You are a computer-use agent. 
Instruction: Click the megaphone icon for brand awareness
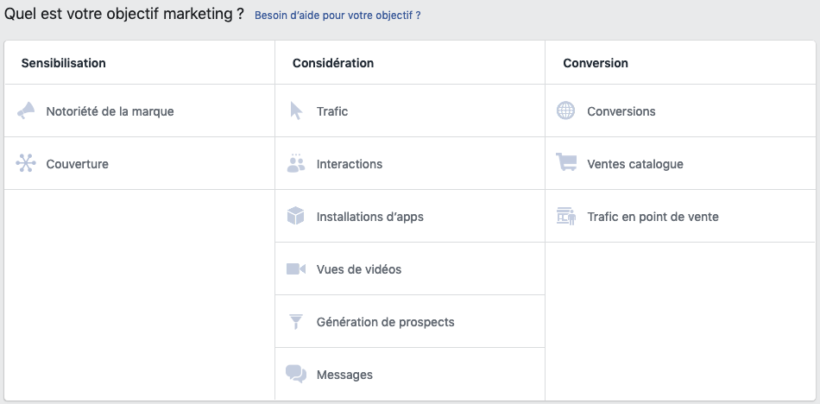pyautogui.click(x=26, y=111)
